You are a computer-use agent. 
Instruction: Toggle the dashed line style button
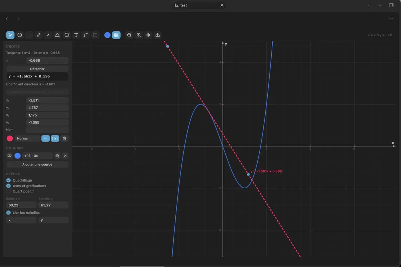[45, 139]
